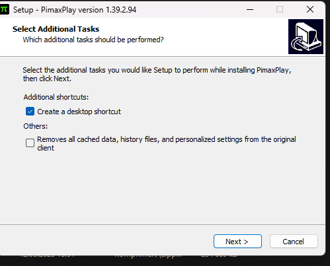330x266 pixels.
Task: Proceed with the Next > button
Action: tap(237, 242)
